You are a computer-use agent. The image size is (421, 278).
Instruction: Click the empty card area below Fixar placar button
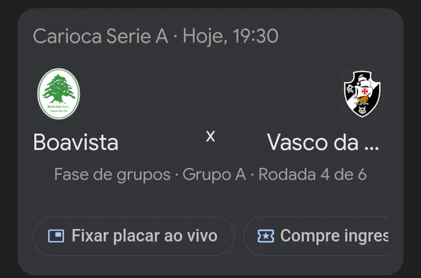pyautogui.click(x=133, y=264)
